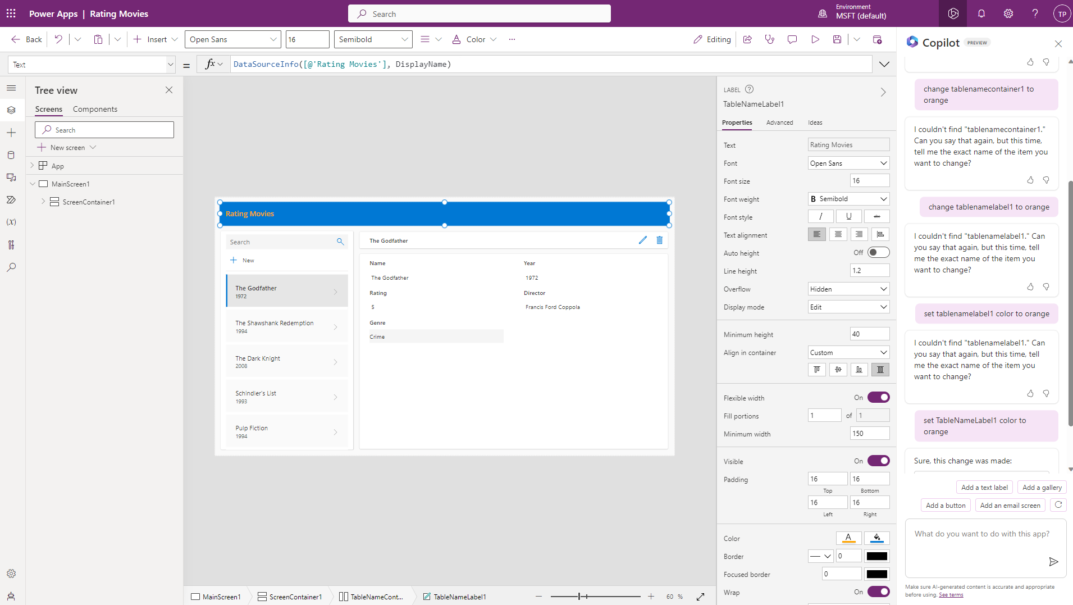The width and height of the screenshot is (1073, 605).
Task: Switch to the Components tab
Action: (95, 109)
